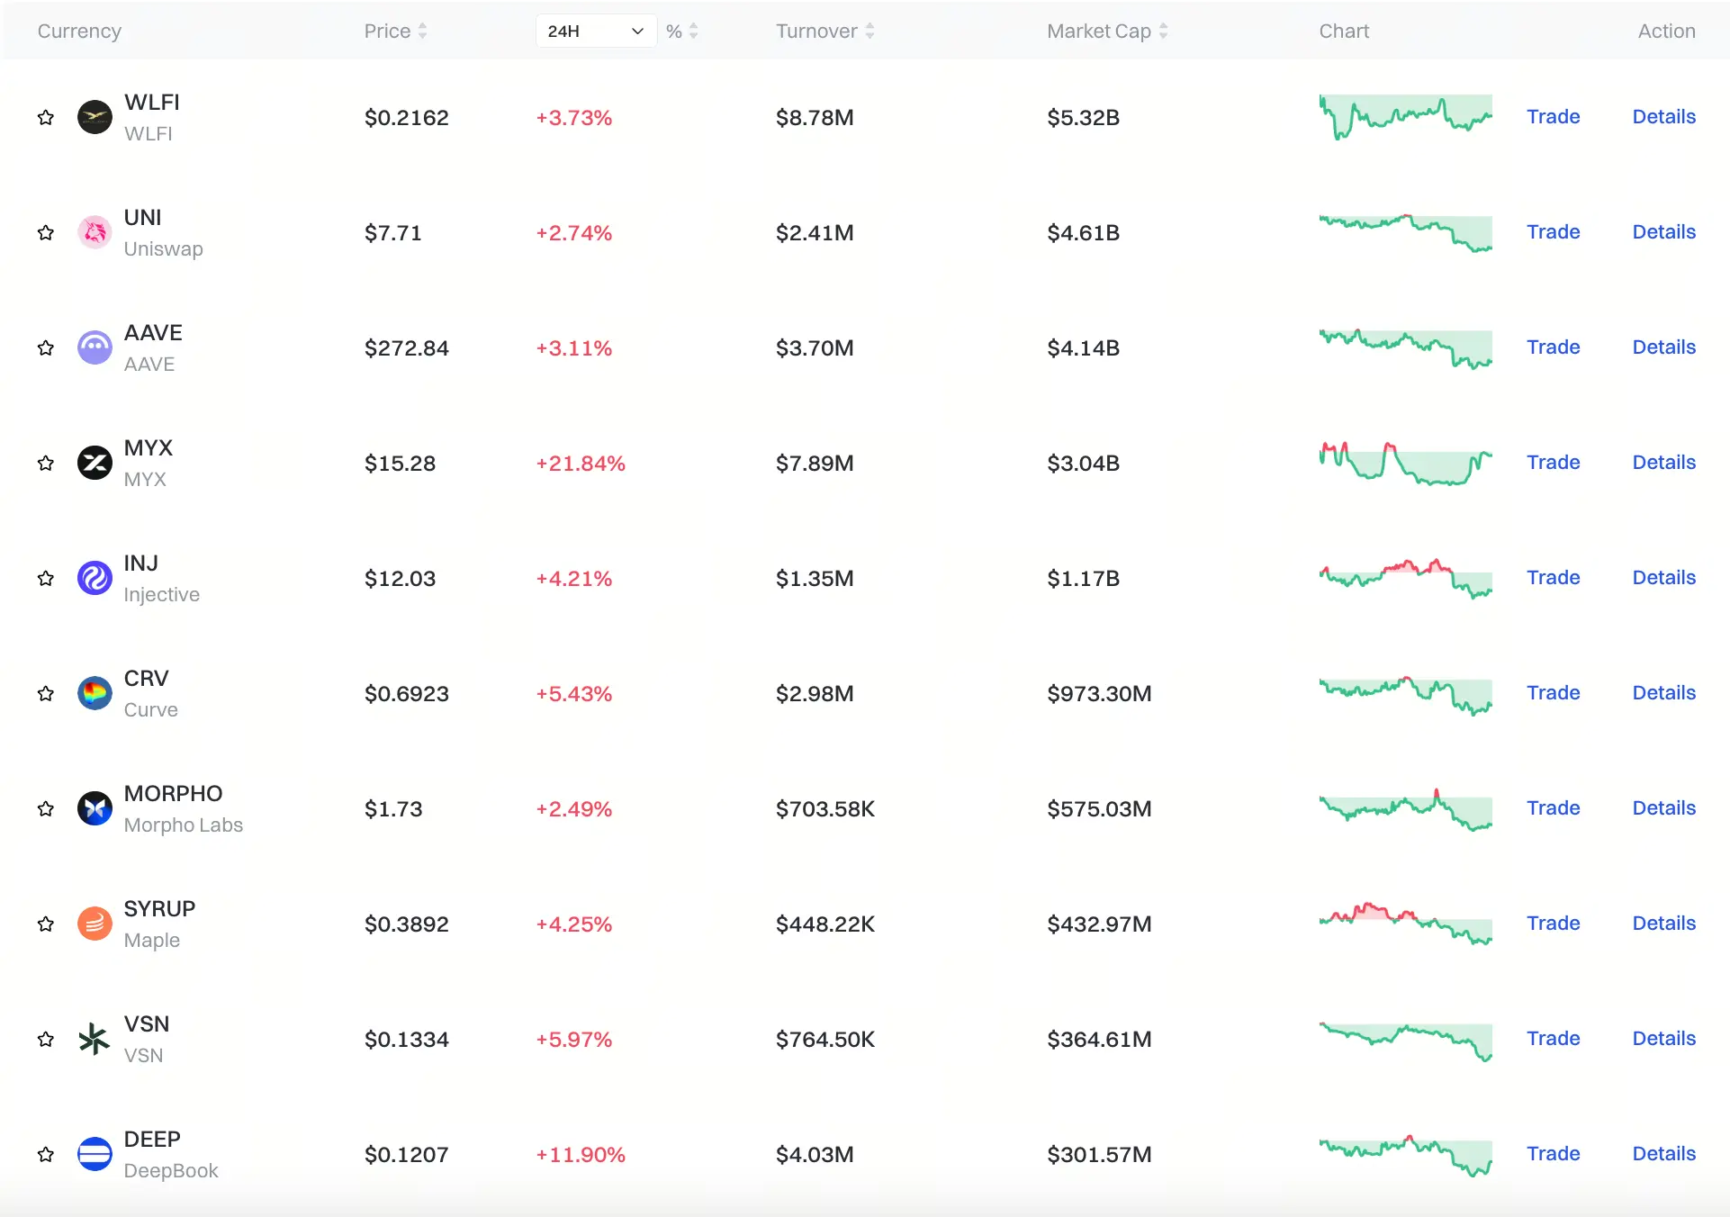Favorite MORPHO with its star icon
The height and width of the screenshot is (1217, 1730).
click(46, 809)
